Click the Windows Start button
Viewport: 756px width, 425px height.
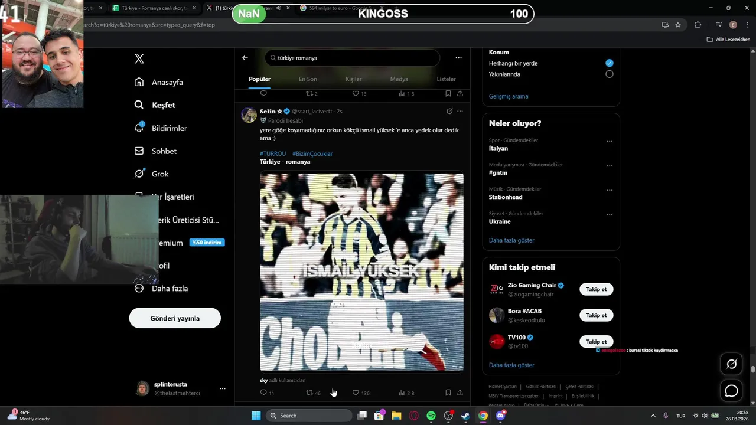(256, 416)
